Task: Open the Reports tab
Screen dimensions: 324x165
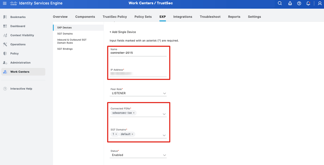Action: [x=234, y=17]
